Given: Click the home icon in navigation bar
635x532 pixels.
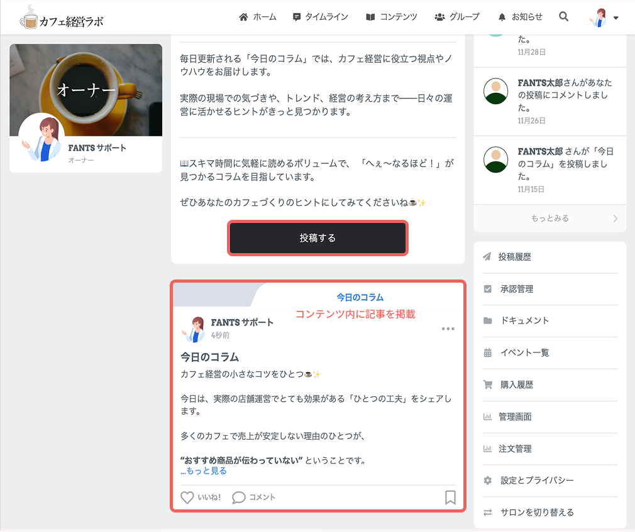Looking at the screenshot, I should pyautogui.click(x=243, y=17).
